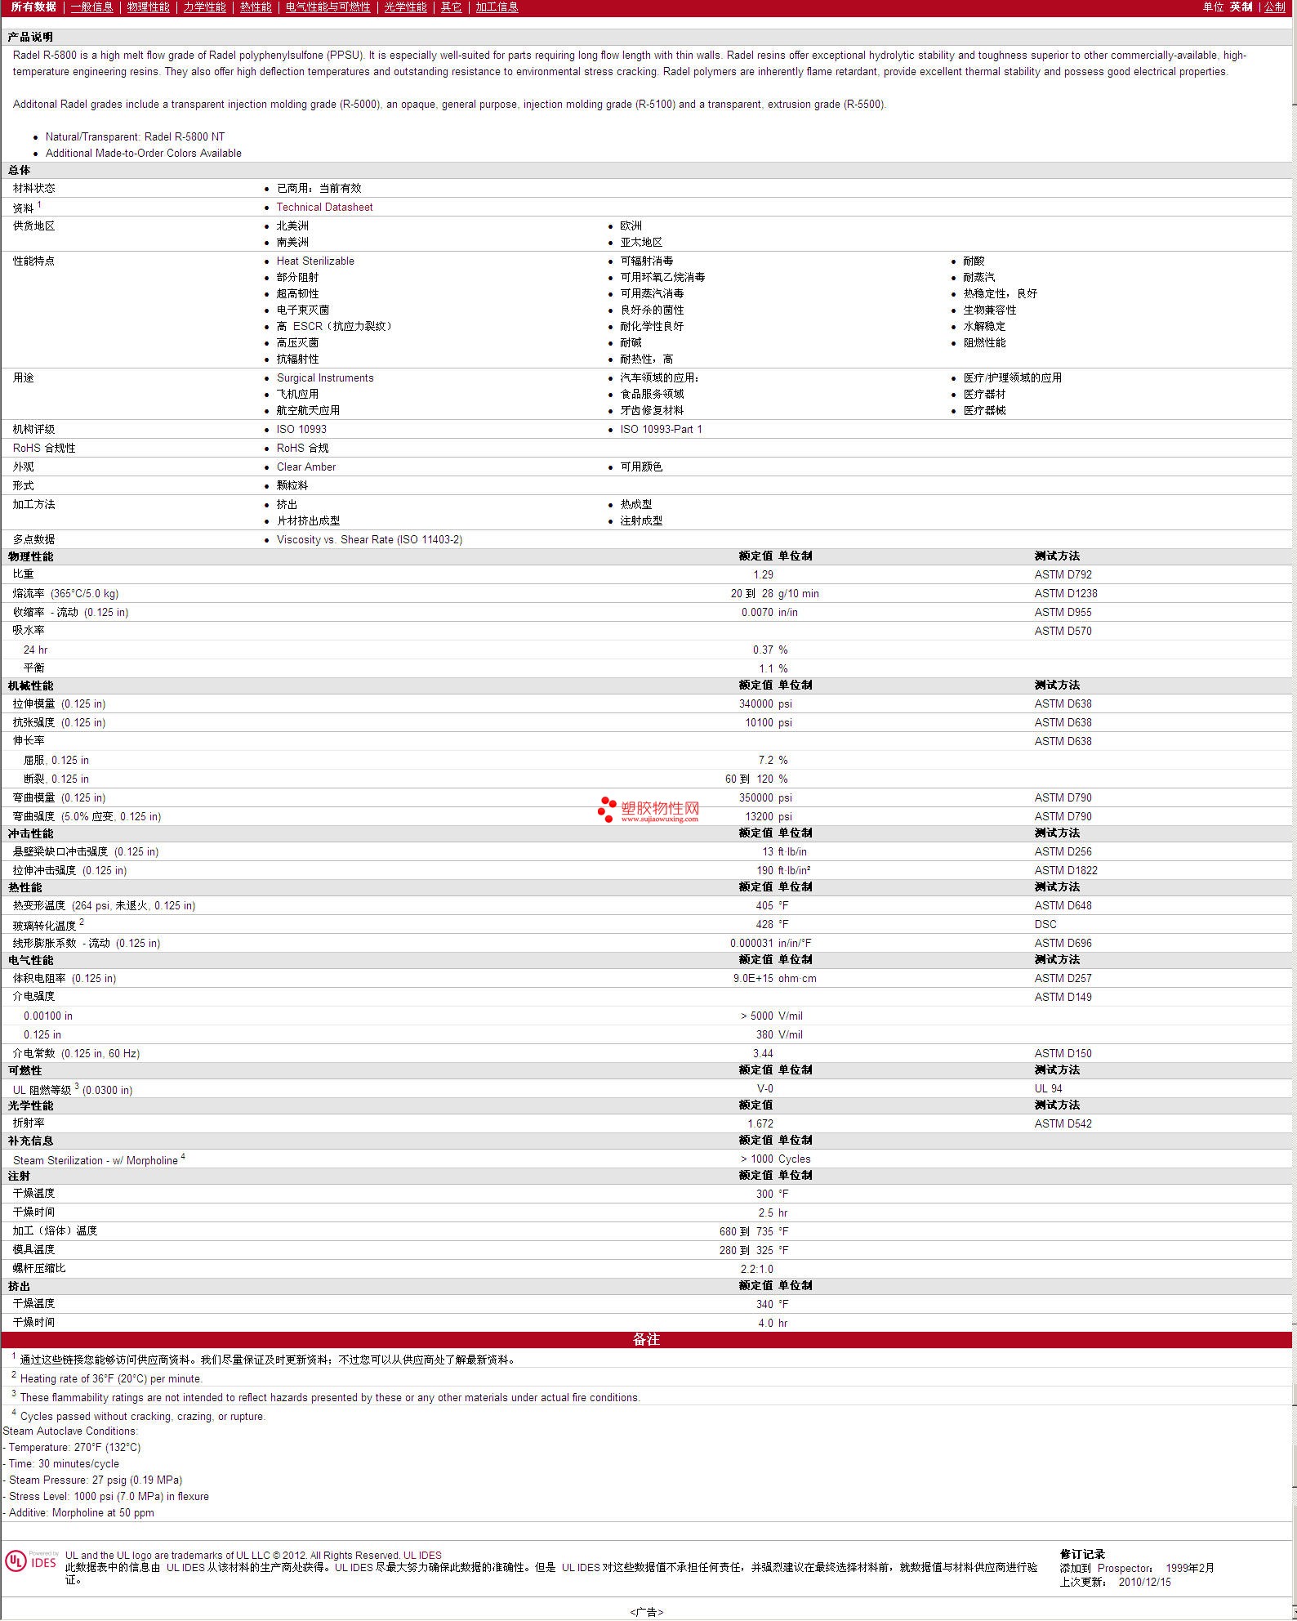
Task: Click ASTM D542 test method
Action: coord(1063,1124)
